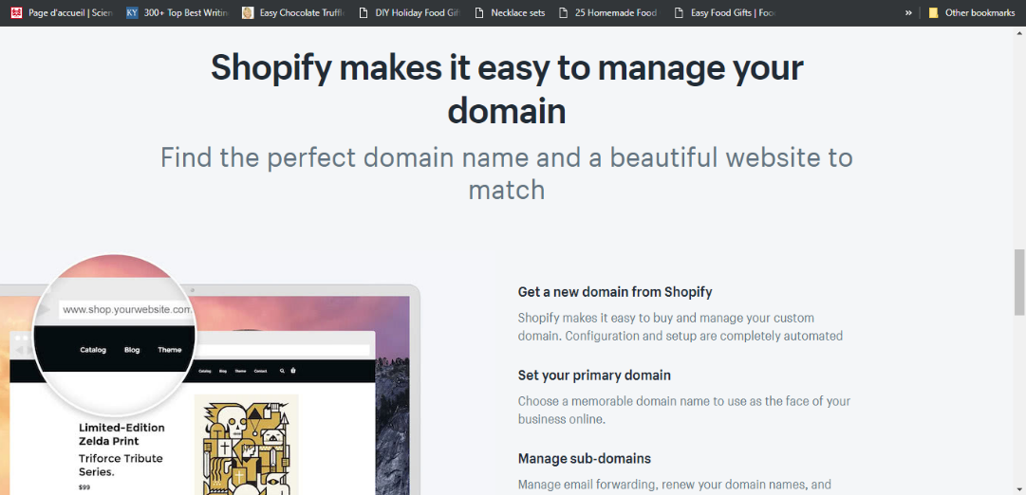Click the page icon beside Easy Food Gifts
The image size is (1026, 495).
pyautogui.click(x=680, y=12)
